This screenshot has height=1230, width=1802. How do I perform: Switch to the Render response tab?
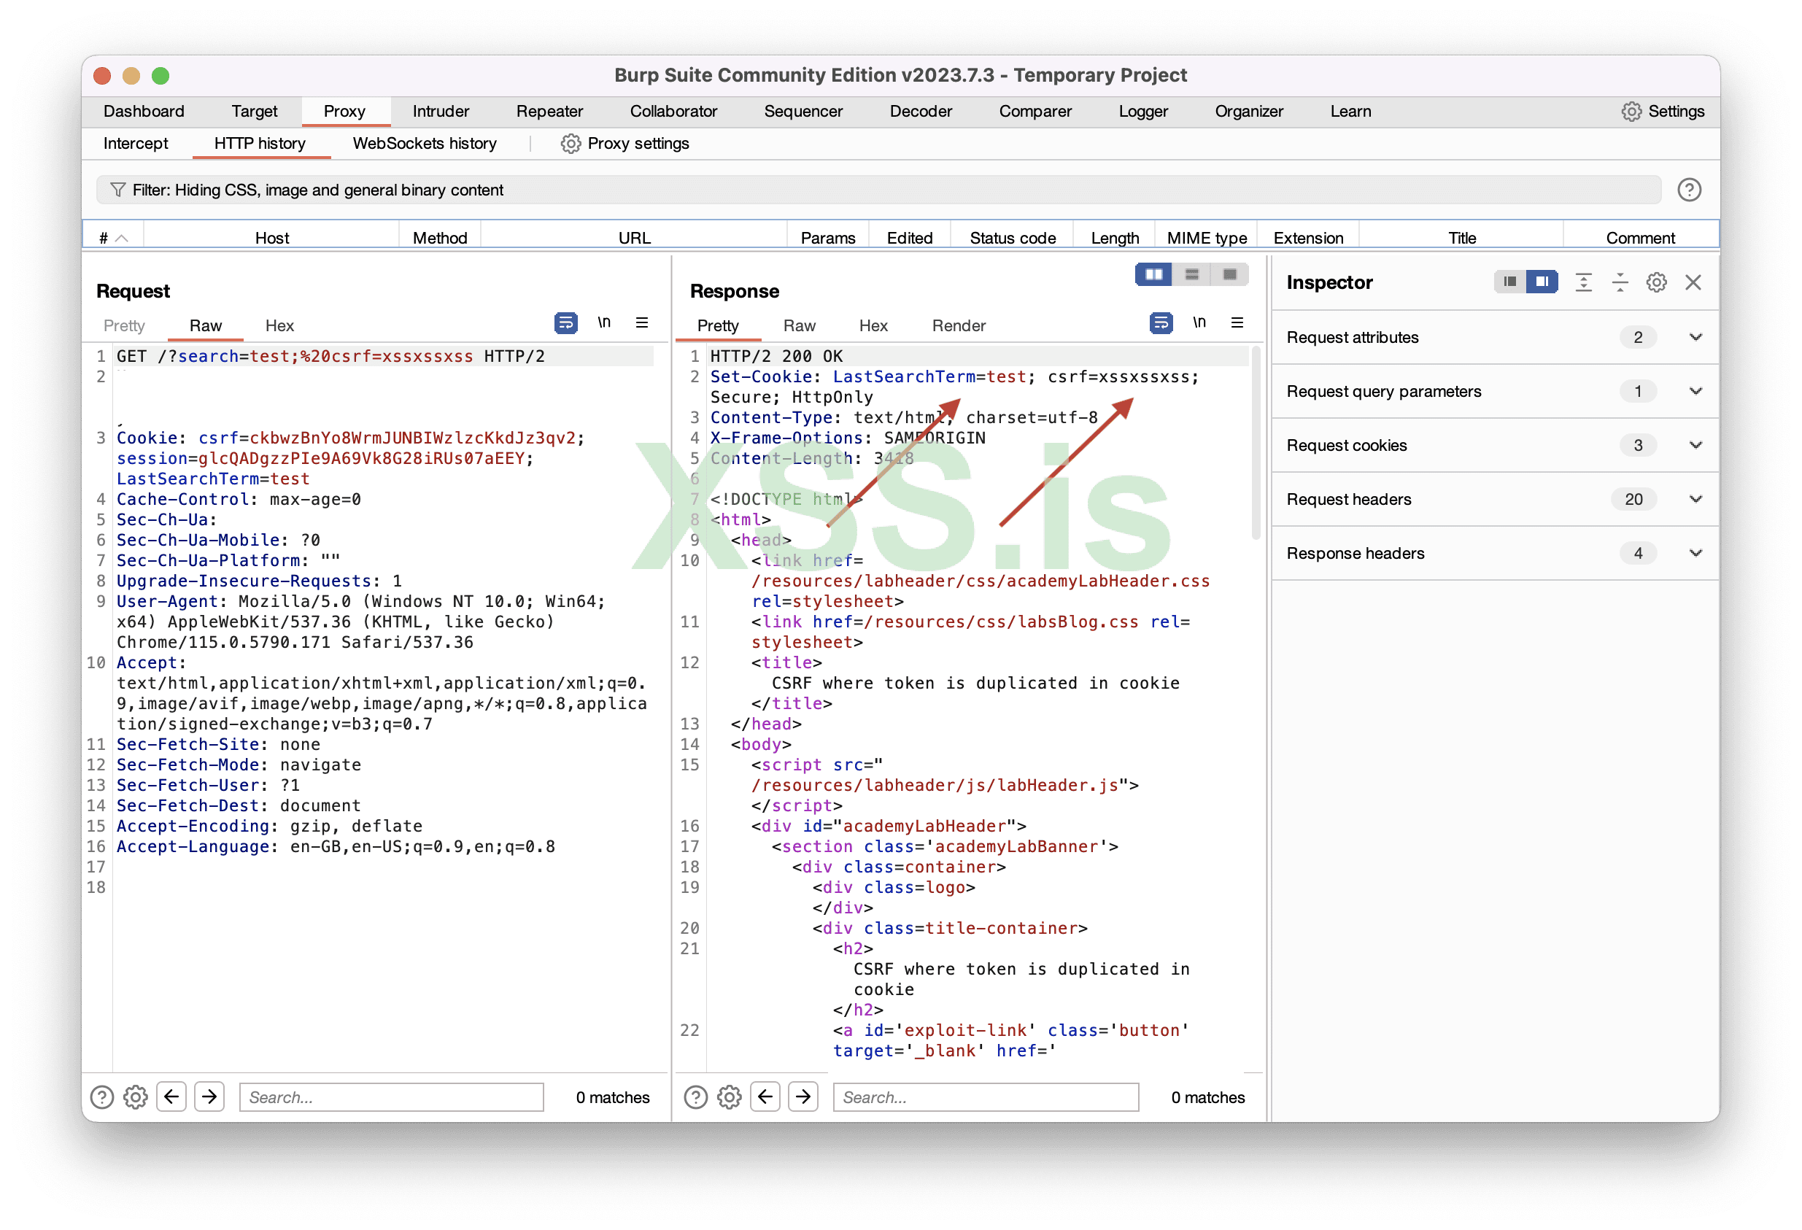pyautogui.click(x=959, y=325)
